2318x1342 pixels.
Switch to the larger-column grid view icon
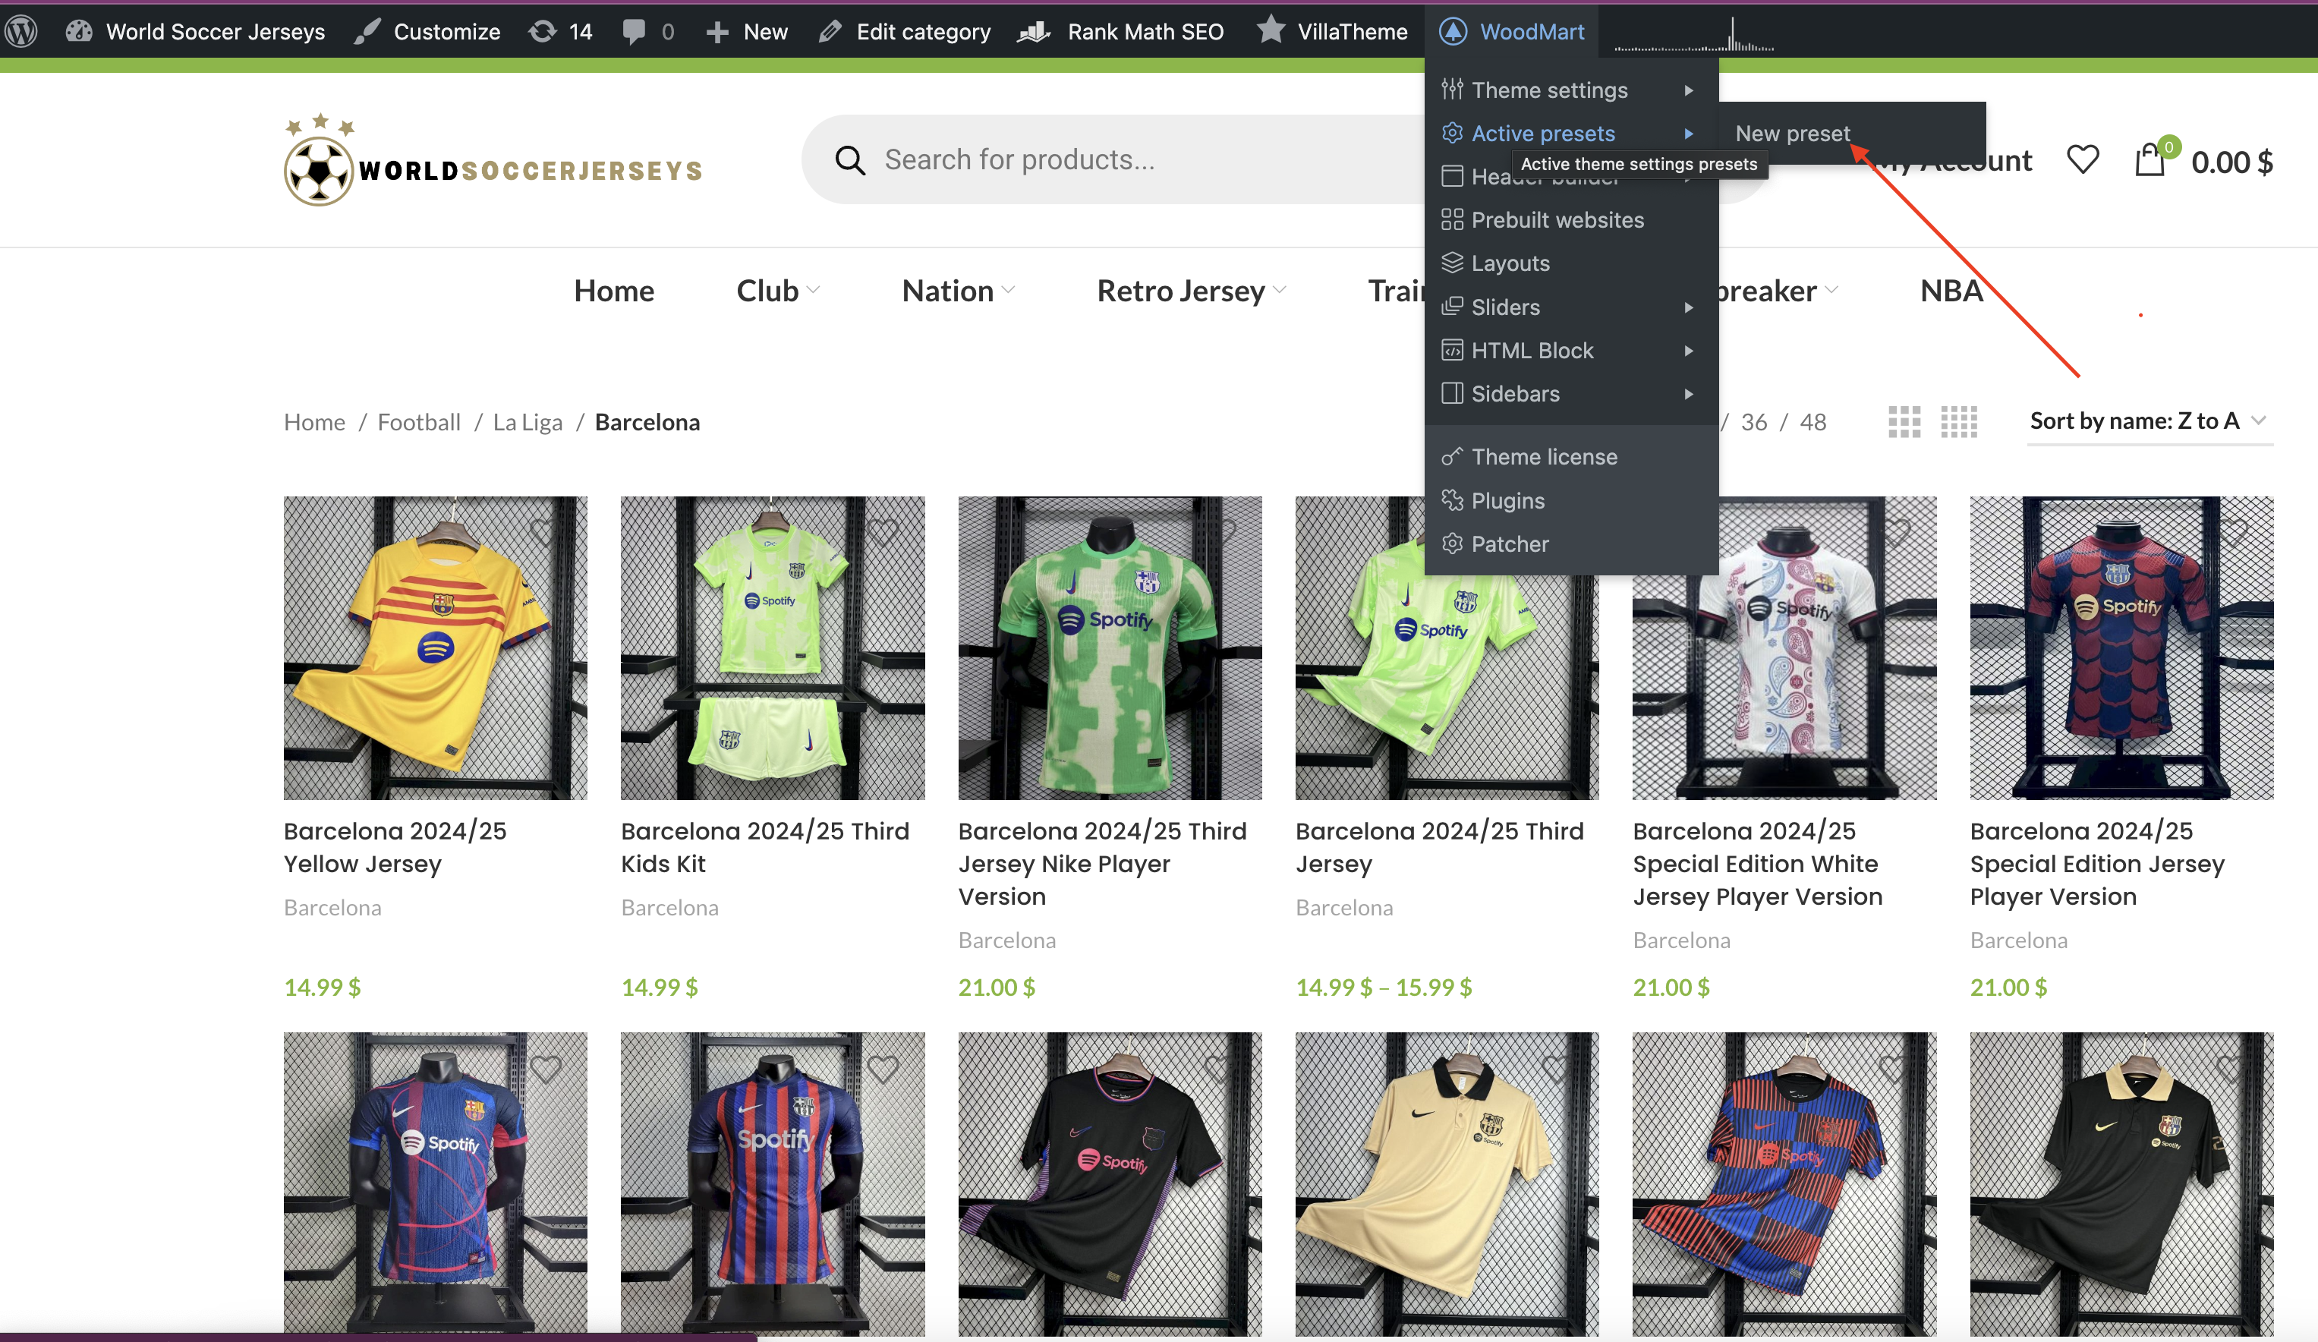1959,422
